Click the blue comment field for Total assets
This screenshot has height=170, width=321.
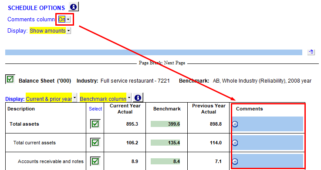267,124
